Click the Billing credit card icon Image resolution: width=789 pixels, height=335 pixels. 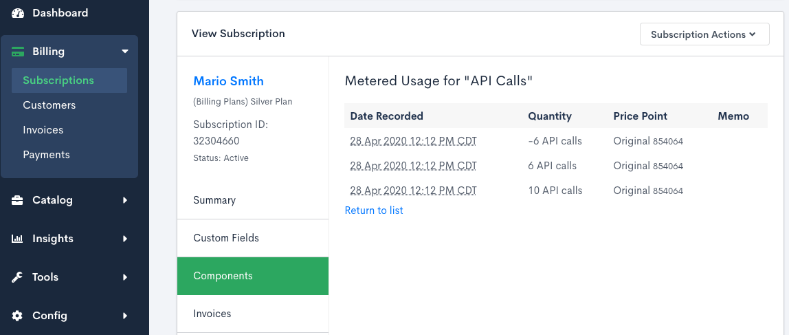18,52
